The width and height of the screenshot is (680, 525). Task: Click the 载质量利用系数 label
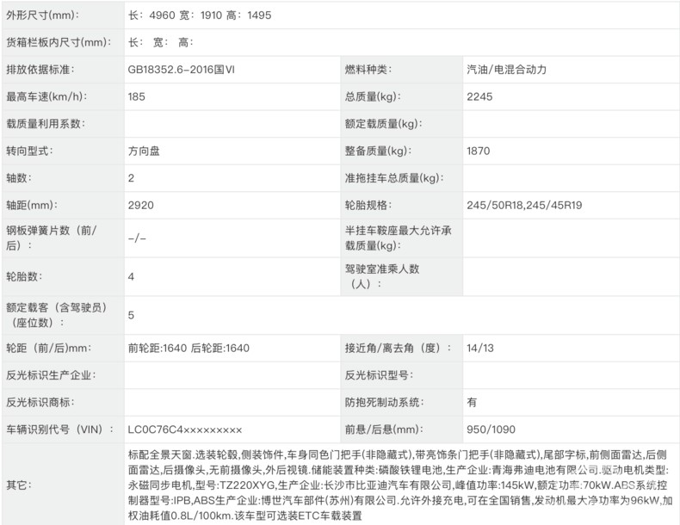(x=46, y=124)
